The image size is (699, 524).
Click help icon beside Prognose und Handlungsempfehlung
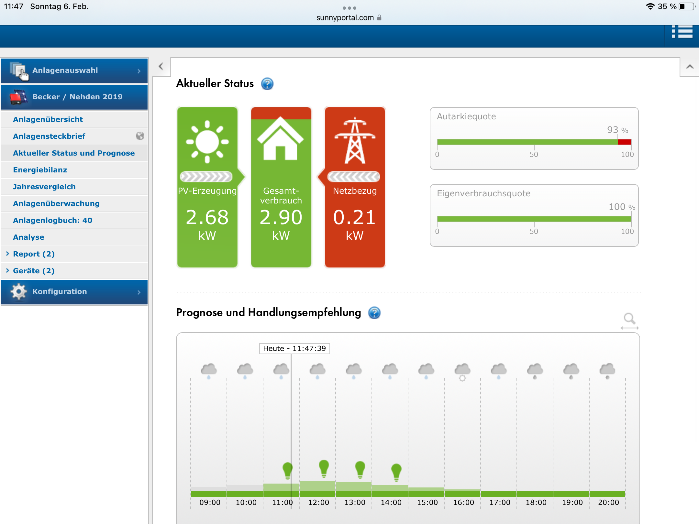pyautogui.click(x=374, y=313)
